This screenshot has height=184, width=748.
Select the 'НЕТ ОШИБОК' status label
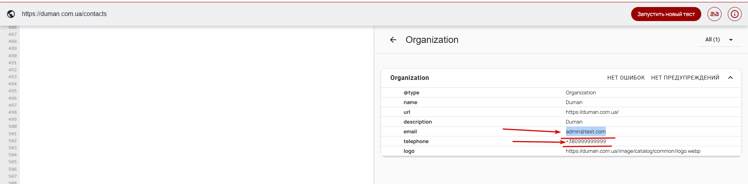626,78
